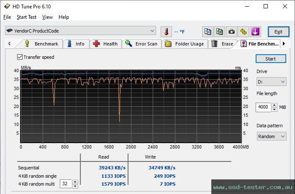Save screenshot with camera icon

click(231, 32)
